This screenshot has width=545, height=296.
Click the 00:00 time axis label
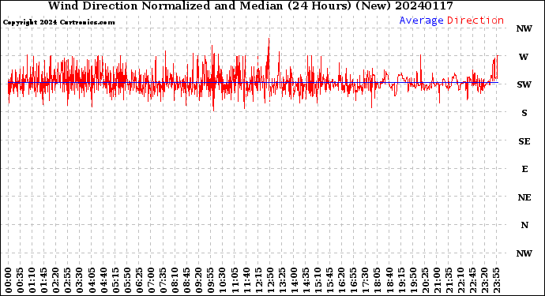(x=9, y=280)
